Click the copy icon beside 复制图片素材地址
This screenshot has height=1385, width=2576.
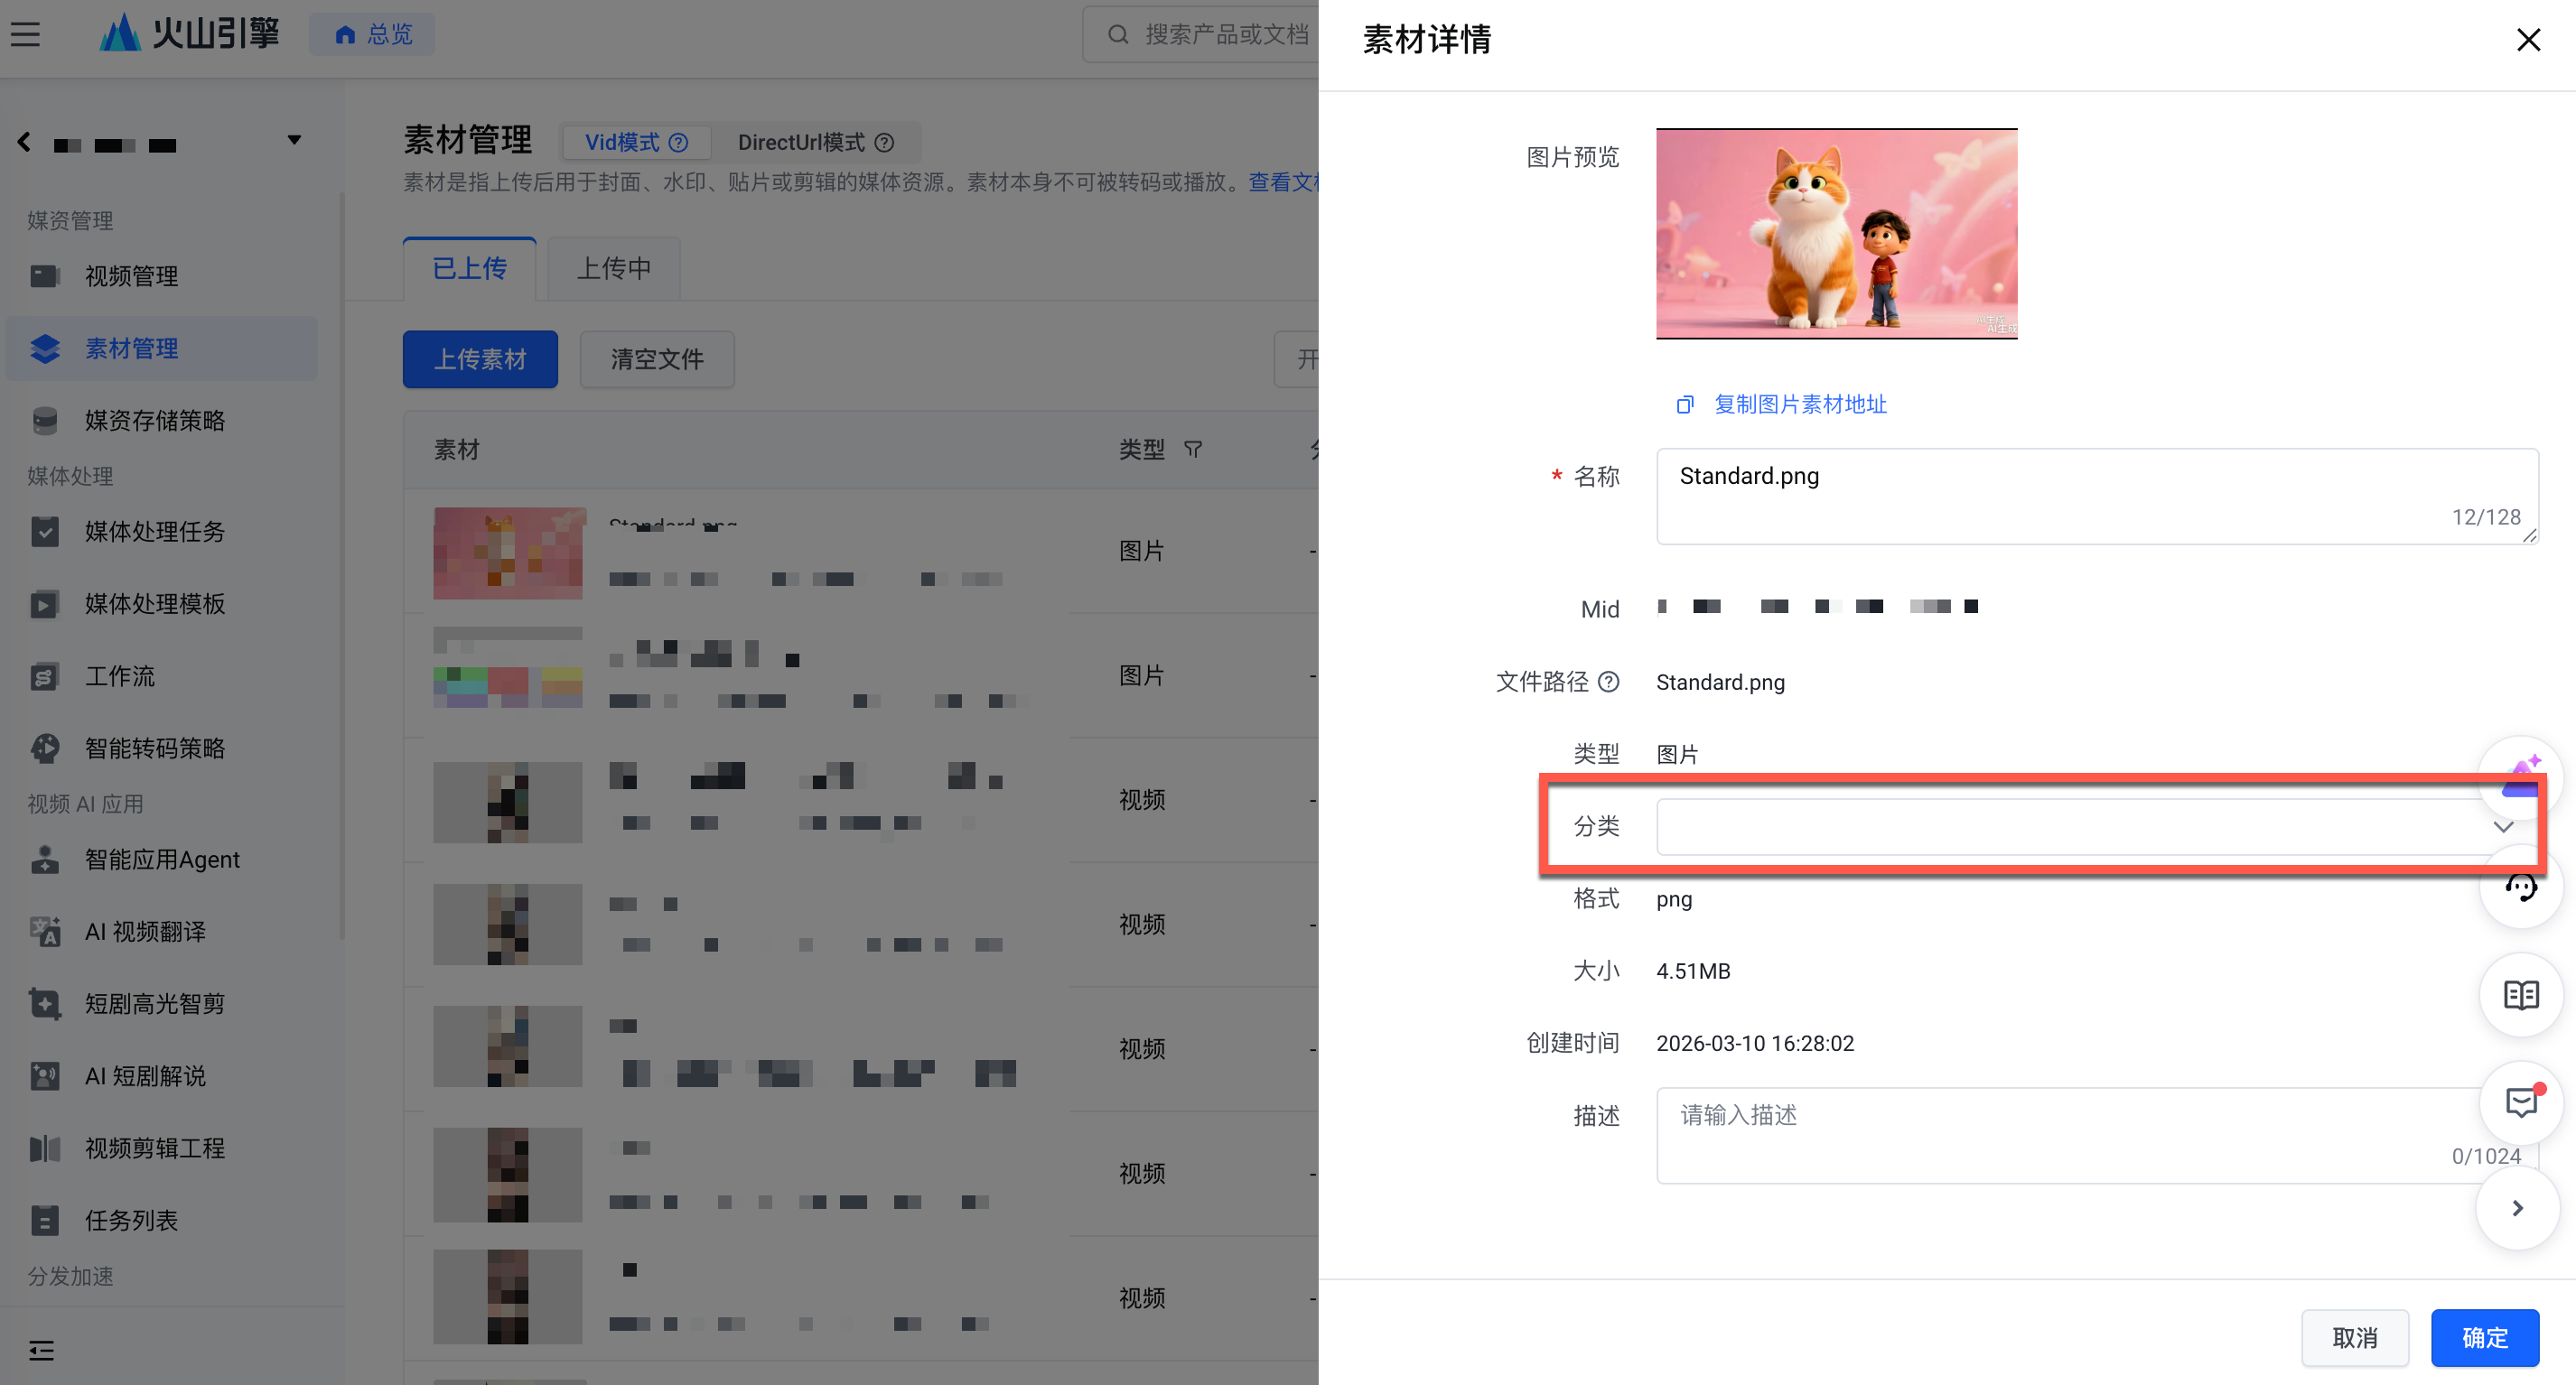coord(1685,404)
